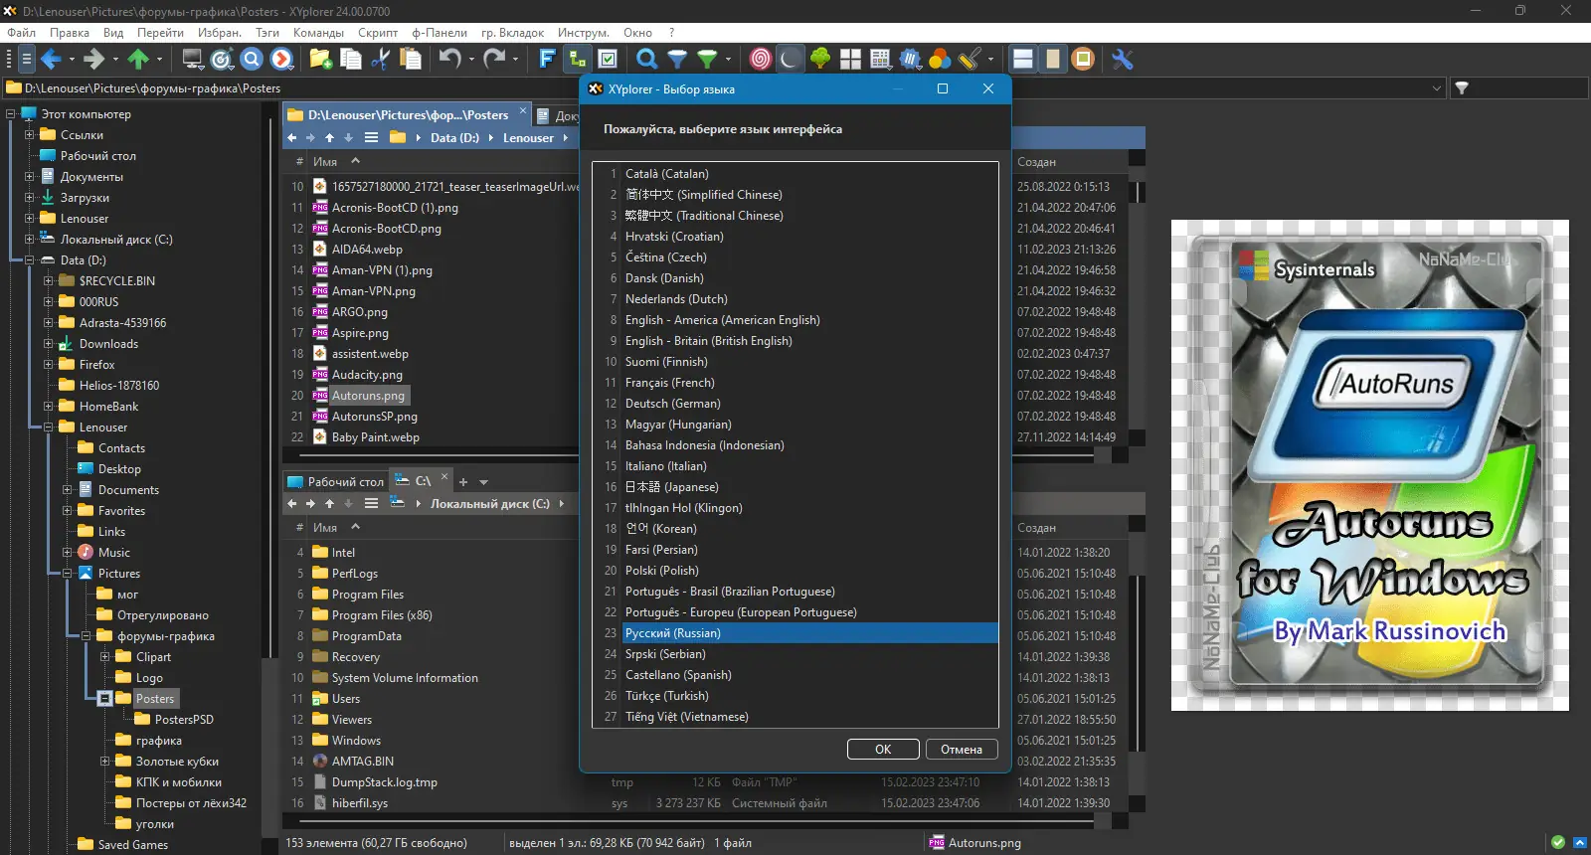The height and width of the screenshot is (855, 1591).
Task: Click the Undo arrow in the toolbar
Action: (449, 60)
